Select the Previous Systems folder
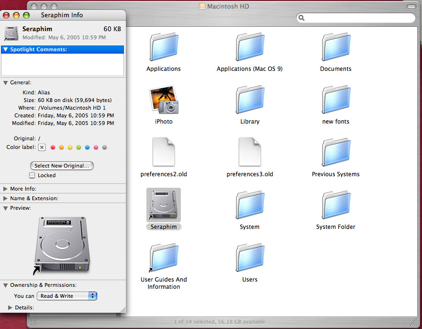 tap(336, 152)
